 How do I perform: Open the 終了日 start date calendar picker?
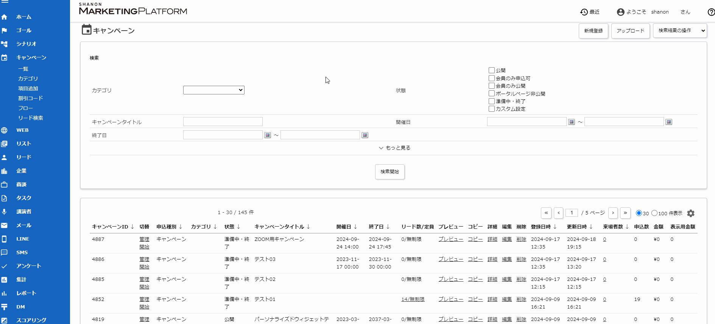click(x=268, y=135)
